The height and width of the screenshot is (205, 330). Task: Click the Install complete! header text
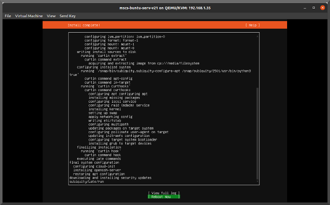point(84,25)
